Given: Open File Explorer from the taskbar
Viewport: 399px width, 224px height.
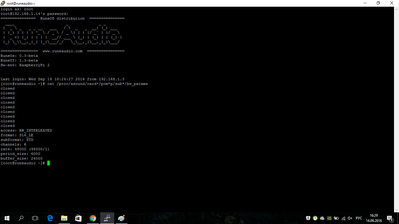Looking at the screenshot, I should pos(64,218).
